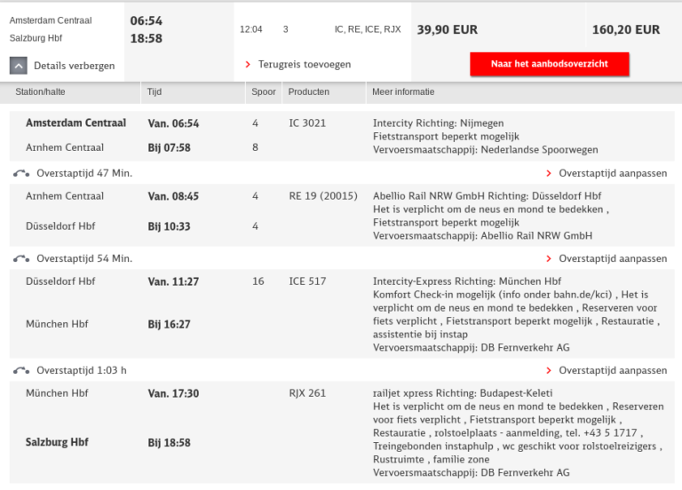Click the Meer informatie column header

coord(405,91)
